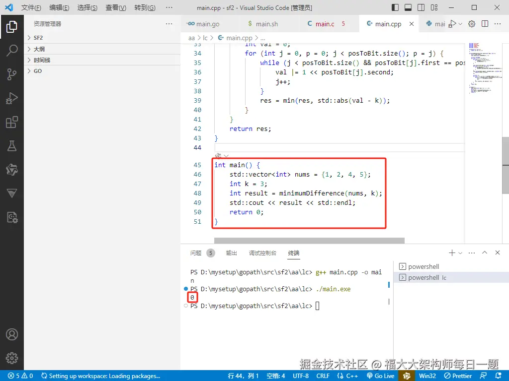
Task: Start Go Live server
Action: (x=380, y=376)
